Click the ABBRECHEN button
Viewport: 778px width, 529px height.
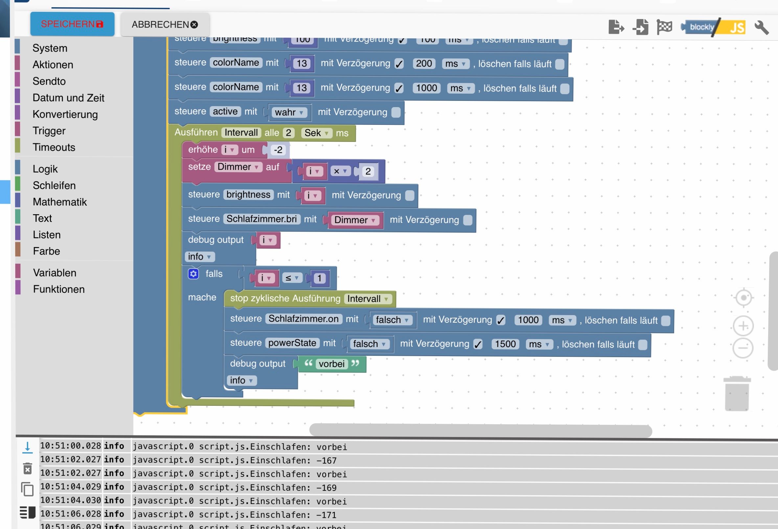pyautogui.click(x=165, y=24)
